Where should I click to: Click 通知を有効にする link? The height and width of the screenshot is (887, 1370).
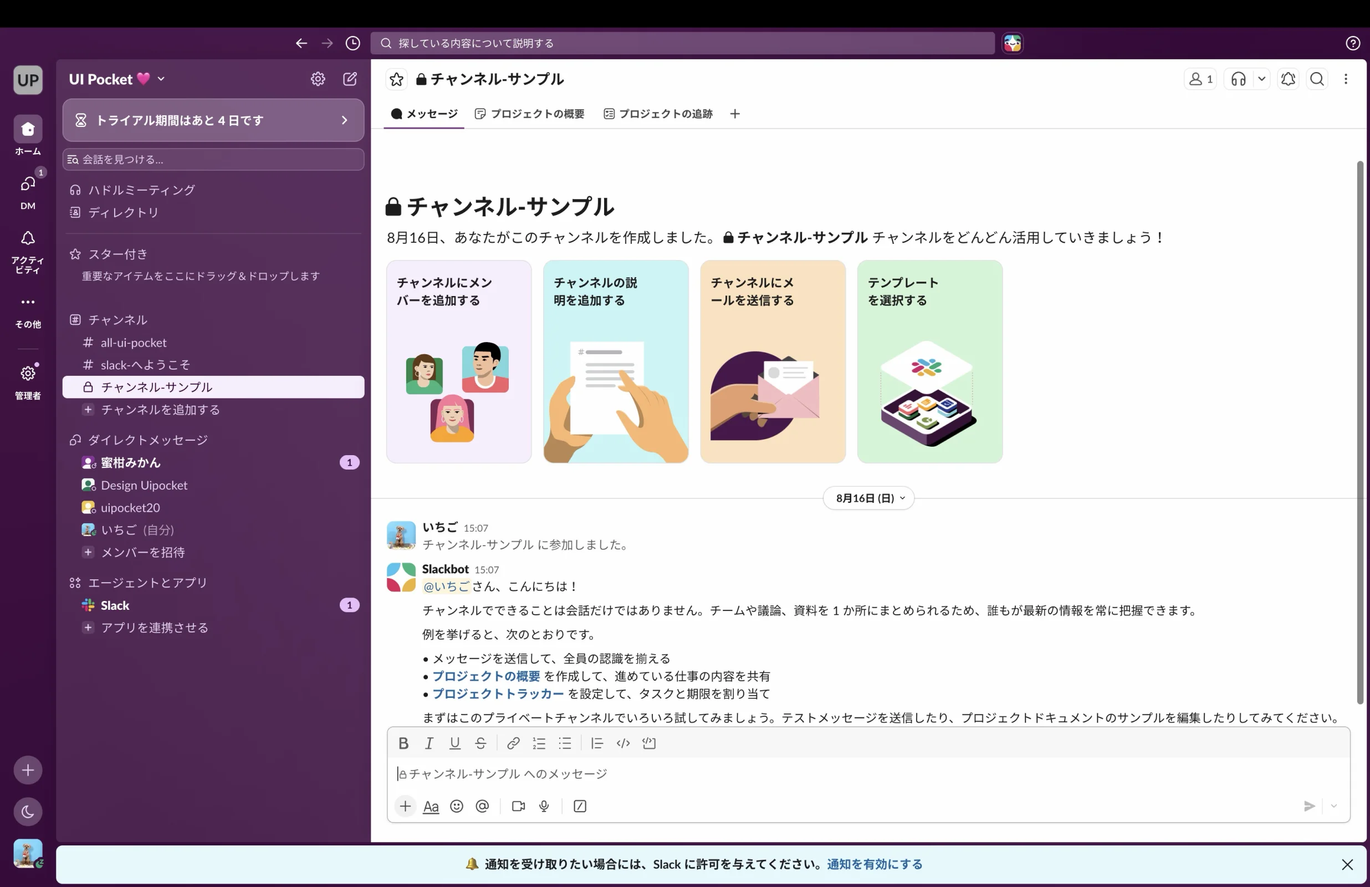tap(875, 864)
